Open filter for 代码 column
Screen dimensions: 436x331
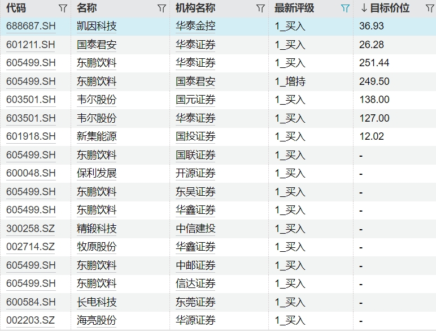tap(63, 8)
